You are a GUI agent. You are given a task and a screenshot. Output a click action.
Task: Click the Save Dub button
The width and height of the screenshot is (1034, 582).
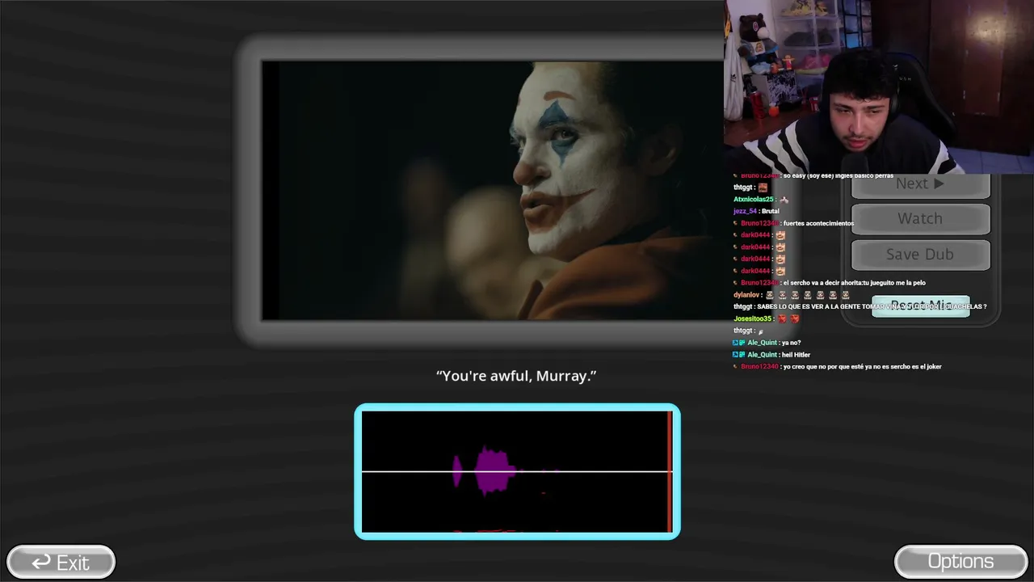pos(920,254)
